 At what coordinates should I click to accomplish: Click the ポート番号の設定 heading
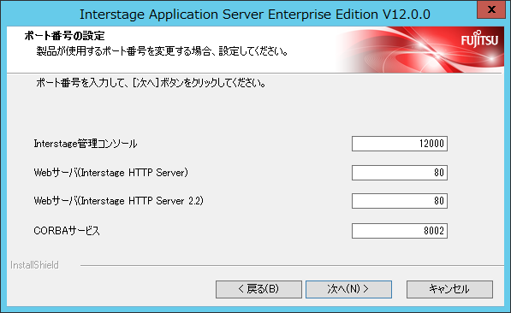click(x=64, y=36)
